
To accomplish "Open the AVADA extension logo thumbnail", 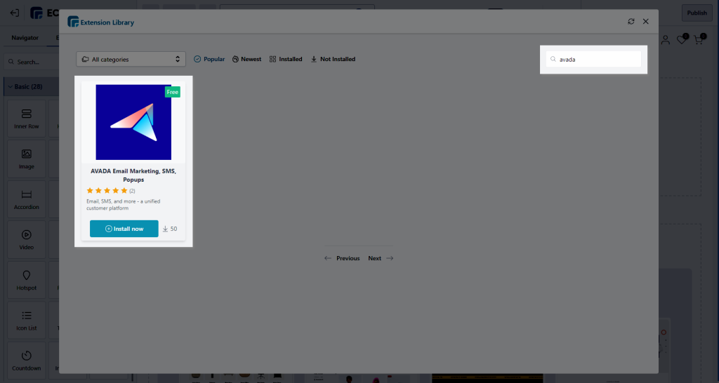I will 133,122.
